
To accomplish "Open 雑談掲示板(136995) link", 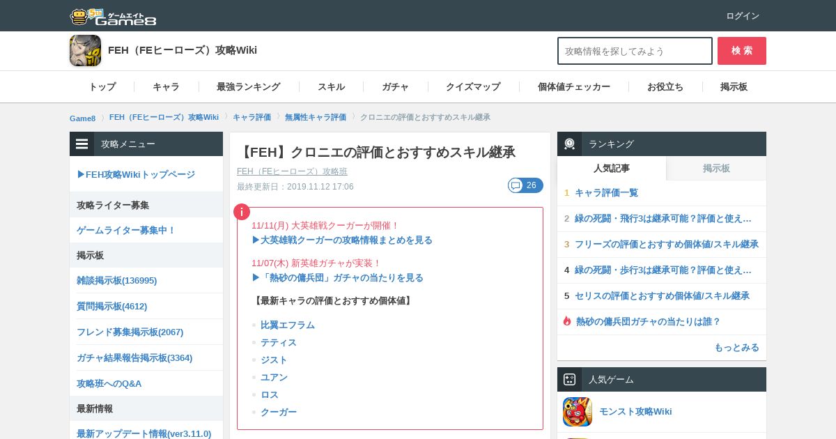I will click(116, 280).
